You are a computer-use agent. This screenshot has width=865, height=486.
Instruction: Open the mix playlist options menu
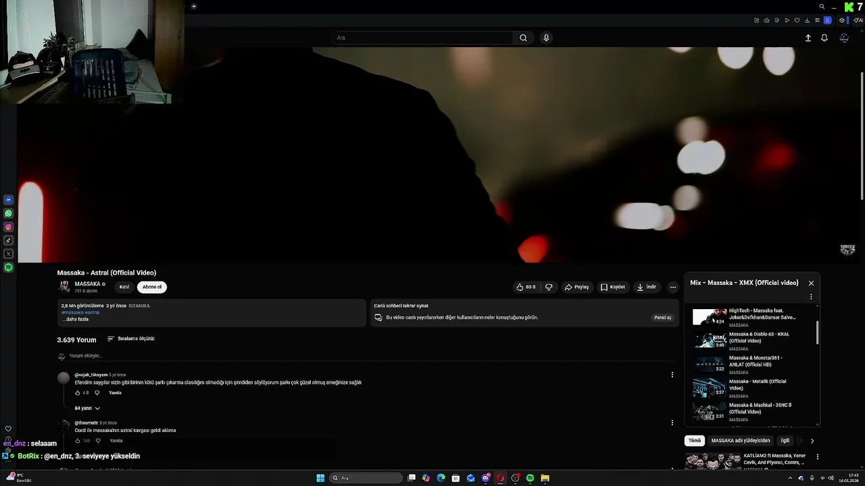pyautogui.click(x=811, y=297)
